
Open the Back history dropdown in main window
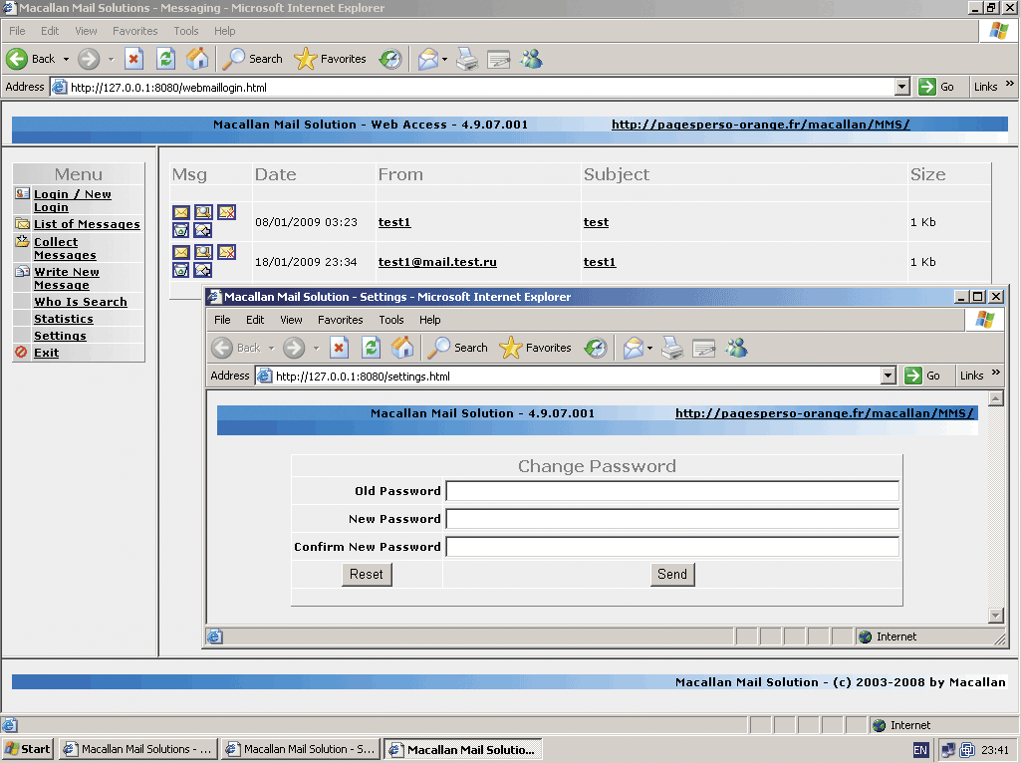pos(66,59)
